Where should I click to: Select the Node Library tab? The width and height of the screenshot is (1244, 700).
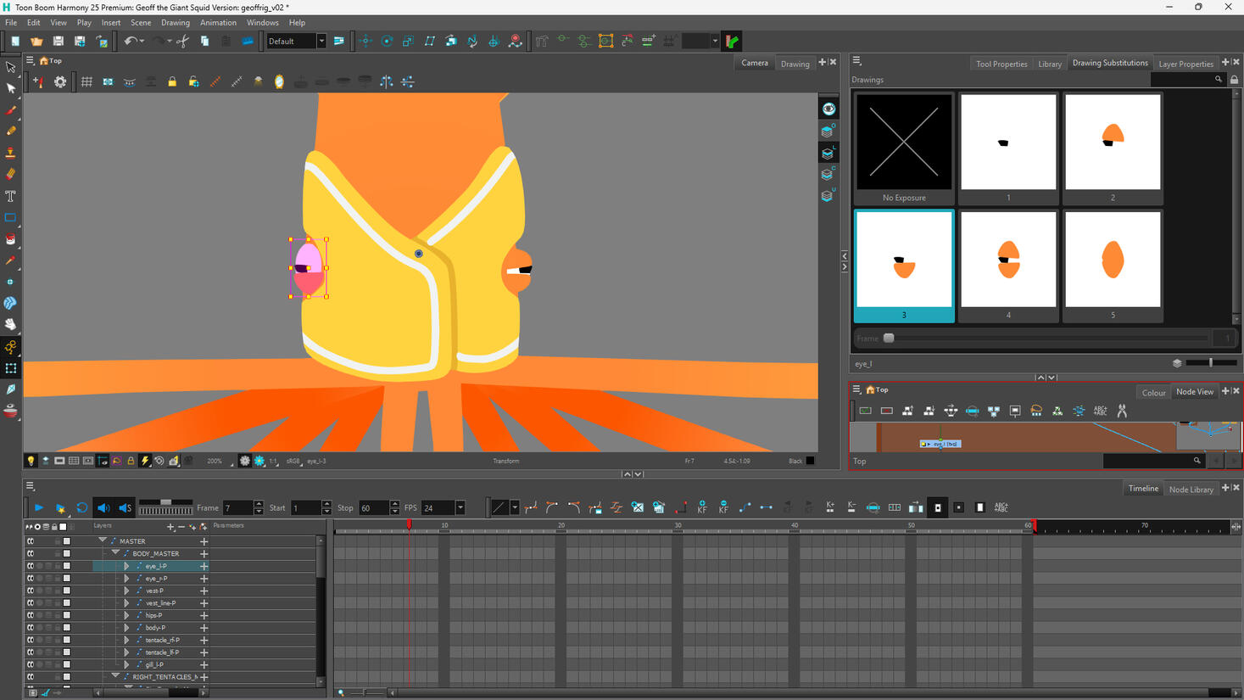[1191, 490]
